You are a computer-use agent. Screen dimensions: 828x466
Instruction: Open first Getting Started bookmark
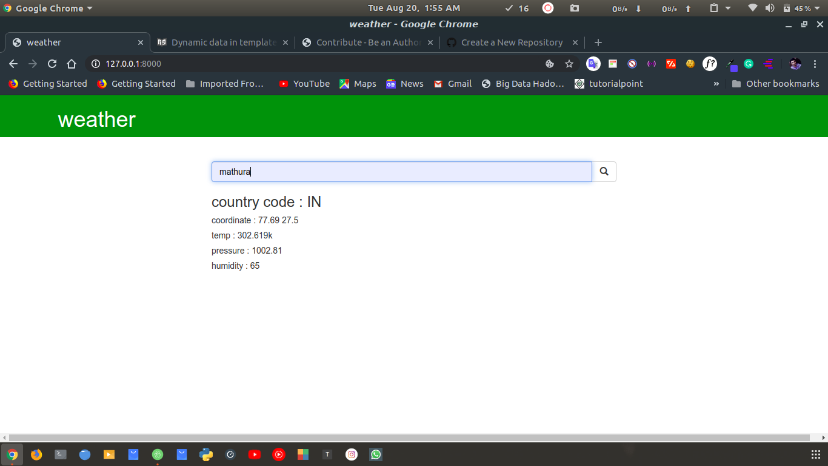coord(48,84)
